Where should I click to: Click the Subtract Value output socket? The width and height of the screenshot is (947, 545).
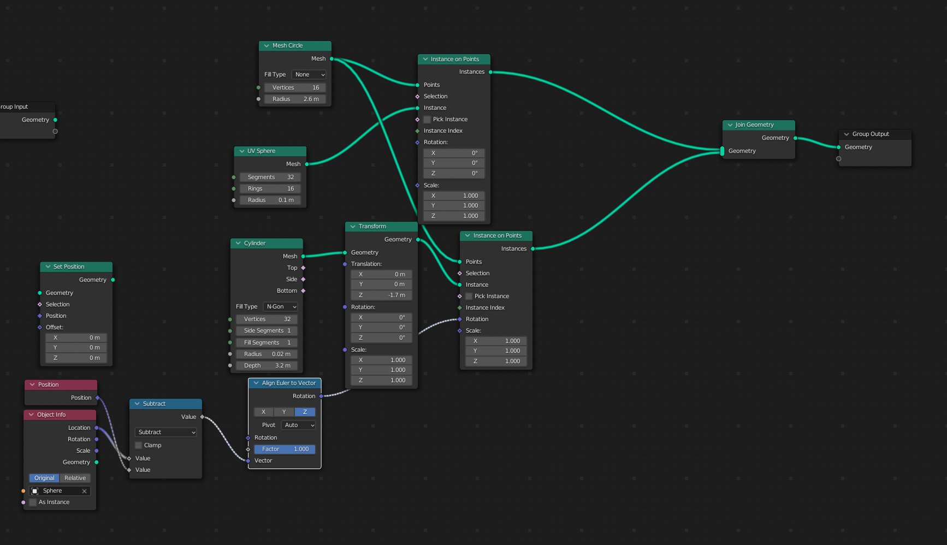[202, 417]
